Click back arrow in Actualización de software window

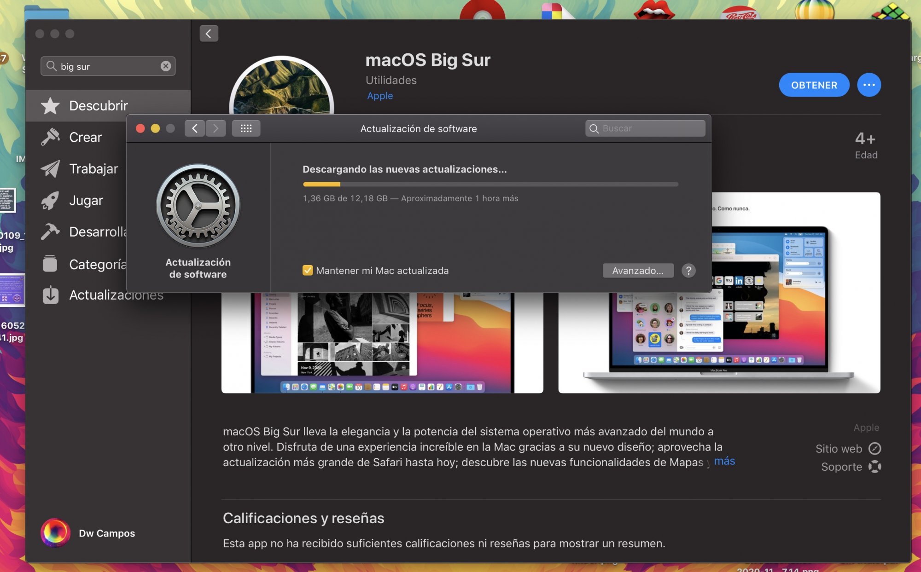click(195, 128)
